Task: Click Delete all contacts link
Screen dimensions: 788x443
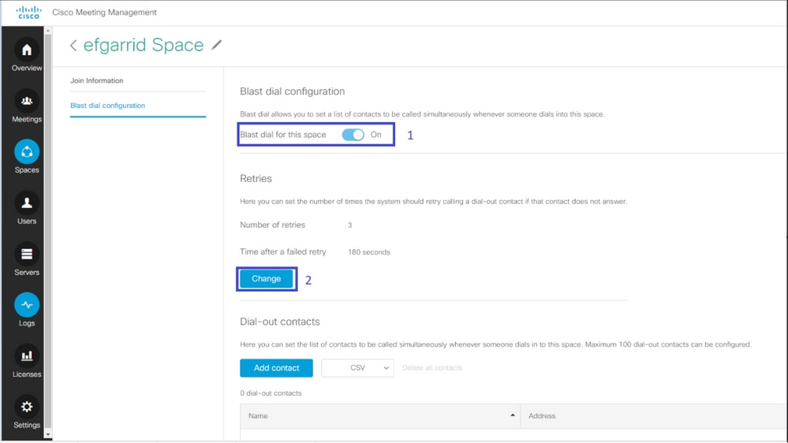Action: tap(432, 368)
